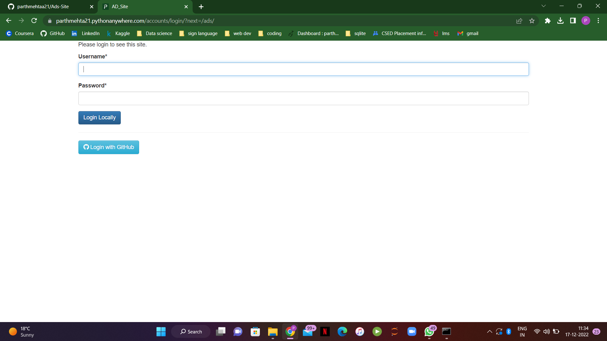Expand the sign language bookmark folder
Screen dimensions: 607x341
[199, 33]
